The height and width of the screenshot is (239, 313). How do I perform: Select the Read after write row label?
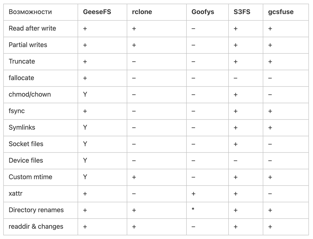[x=32, y=28]
